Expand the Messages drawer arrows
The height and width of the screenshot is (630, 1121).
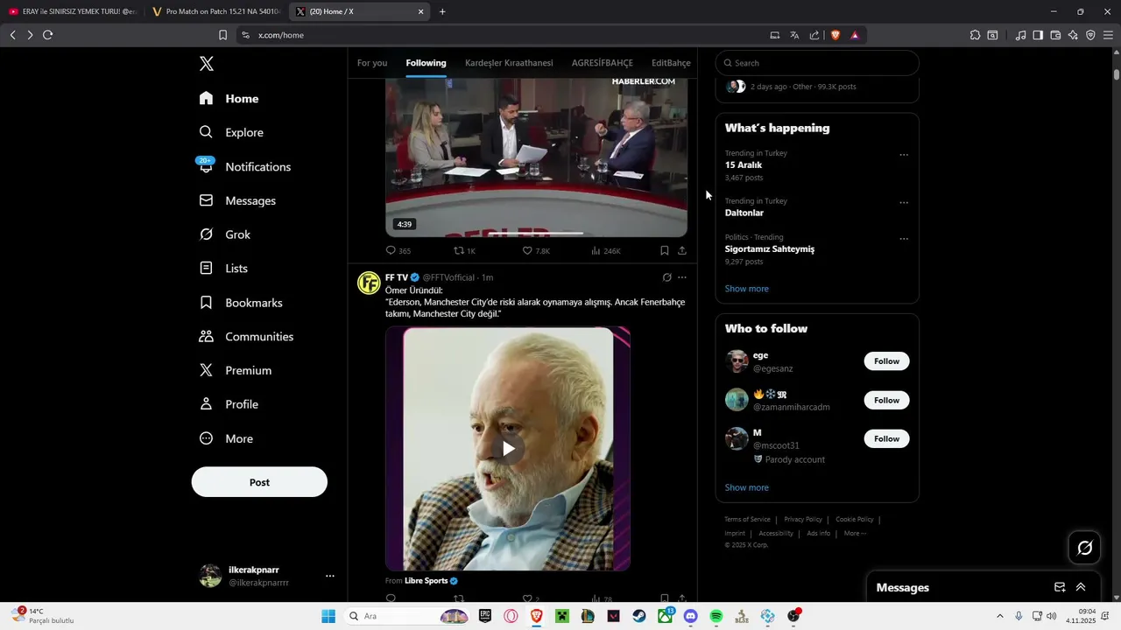click(x=1081, y=587)
